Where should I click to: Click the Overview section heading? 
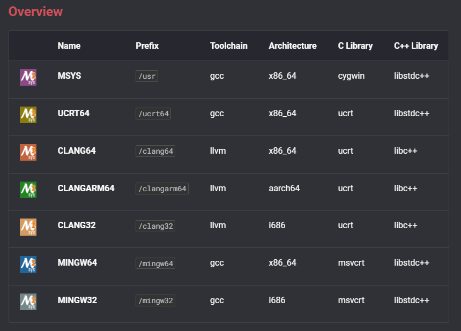click(35, 11)
